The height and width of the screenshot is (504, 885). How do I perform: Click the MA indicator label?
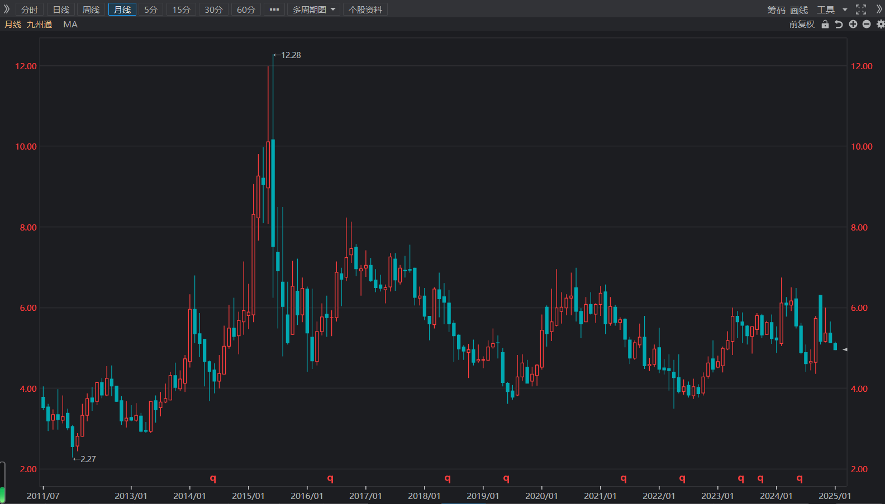(x=70, y=25)
